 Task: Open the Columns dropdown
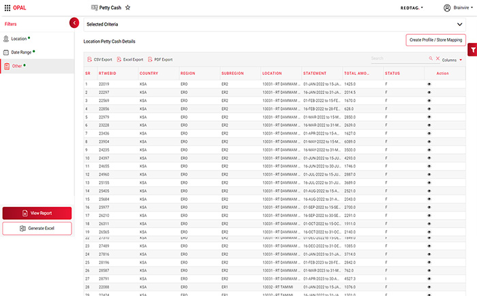452,60
